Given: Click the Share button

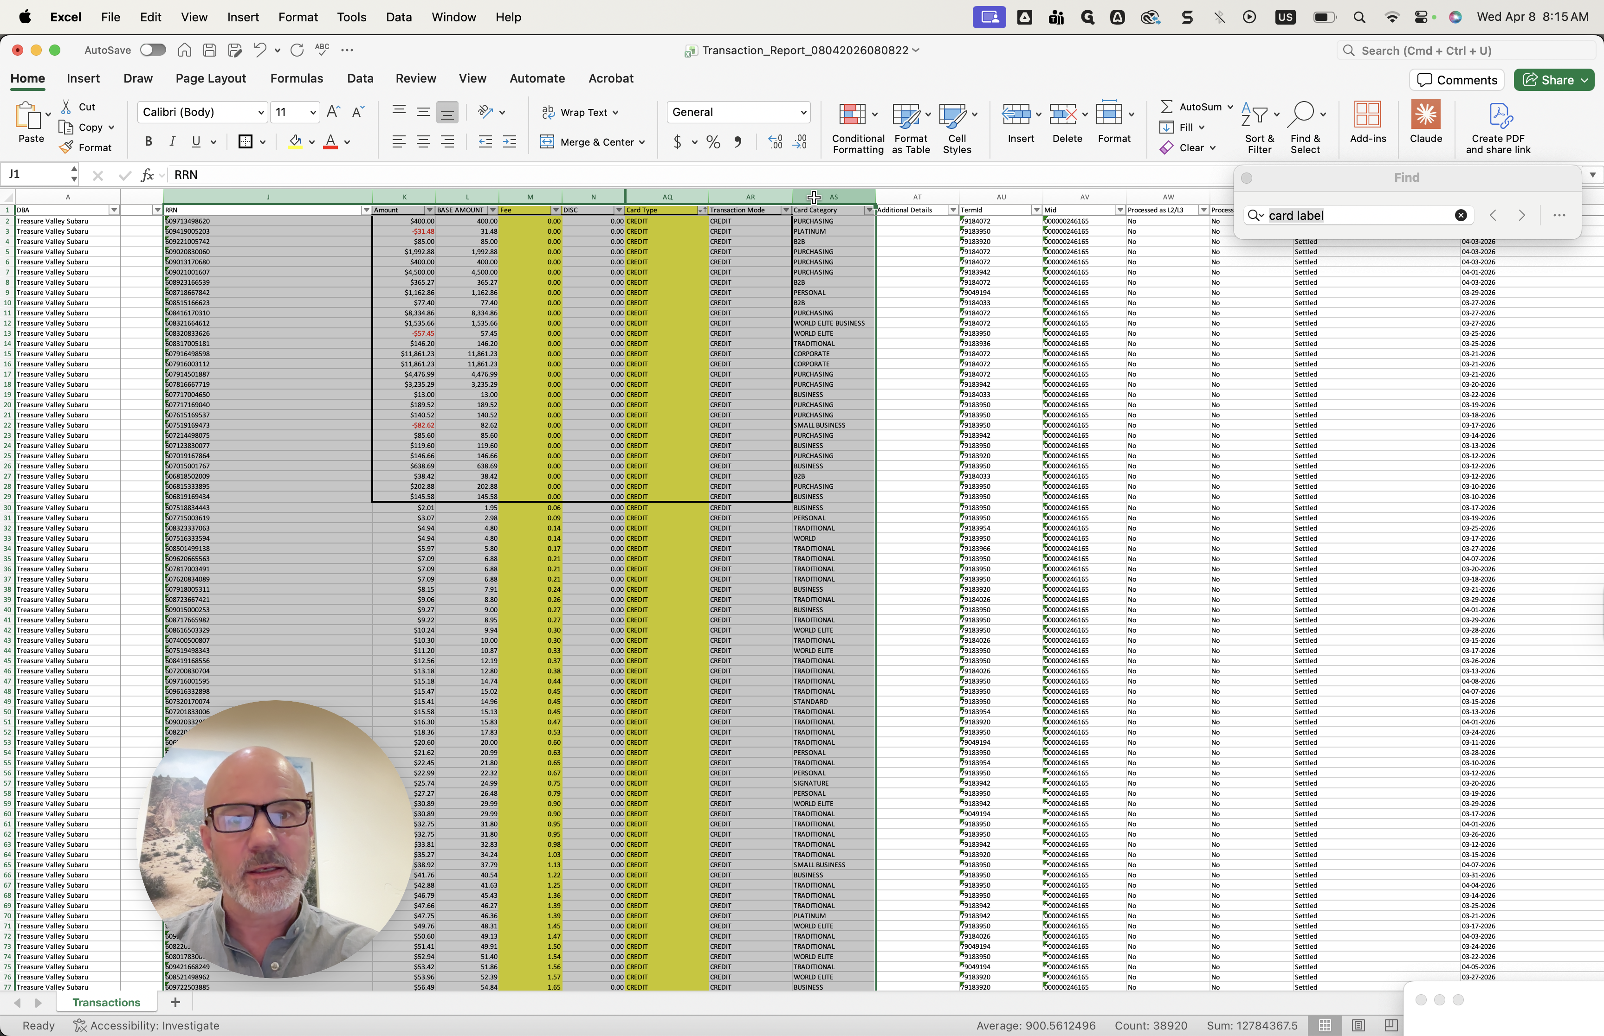Looking at the screenshot, I should point(1548,80).
